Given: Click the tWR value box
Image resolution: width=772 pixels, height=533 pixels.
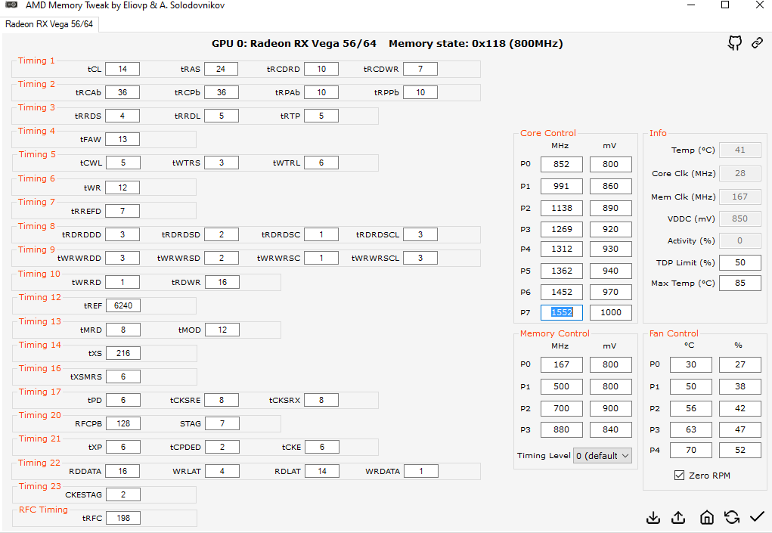Looking at the screenshot, I should tap(122, 187).
